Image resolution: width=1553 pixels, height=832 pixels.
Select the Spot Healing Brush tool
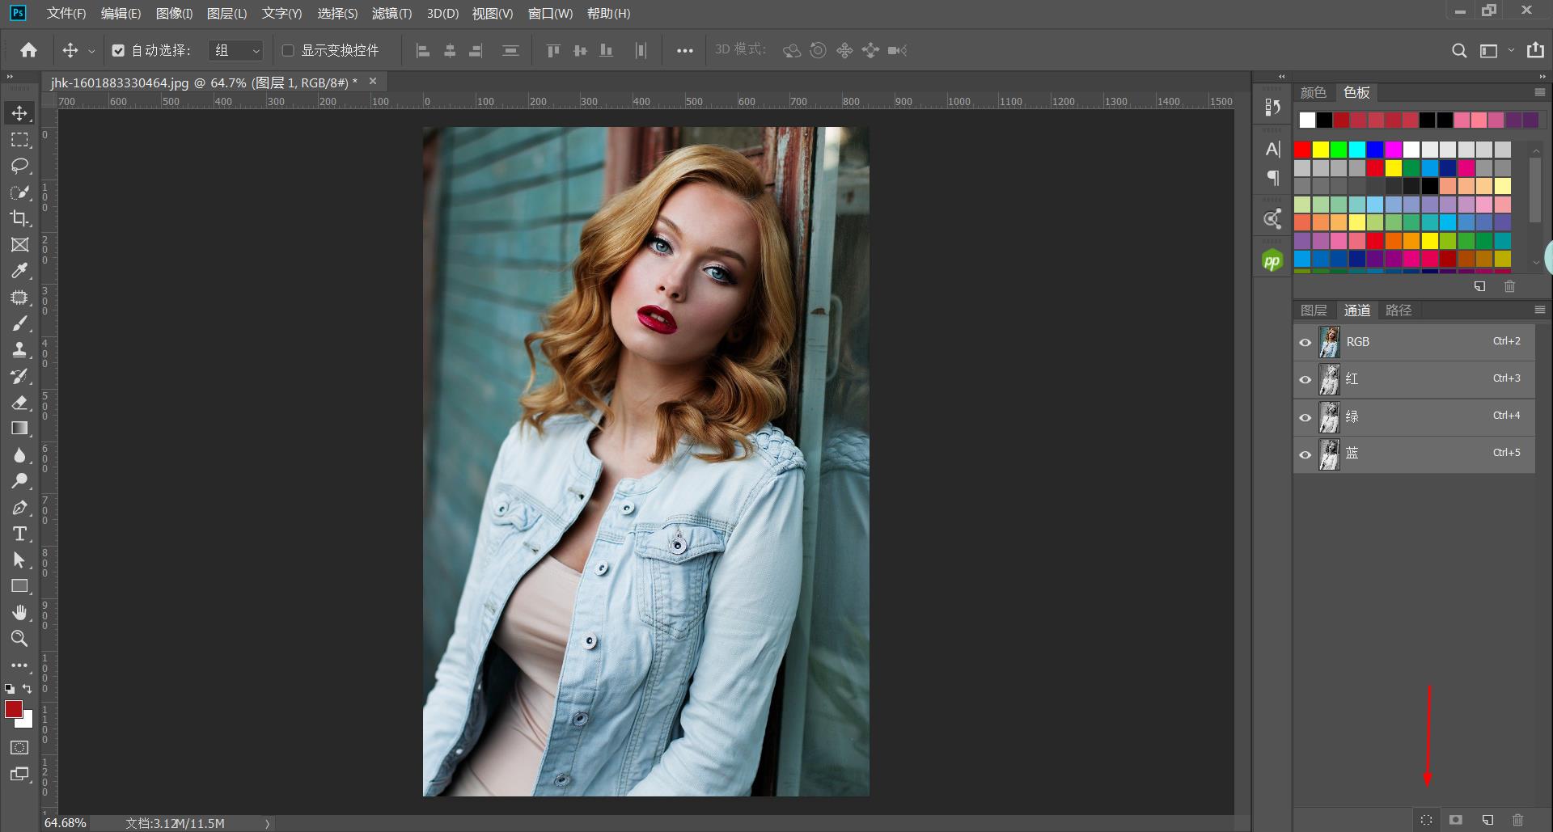click(x=19, y=298)
